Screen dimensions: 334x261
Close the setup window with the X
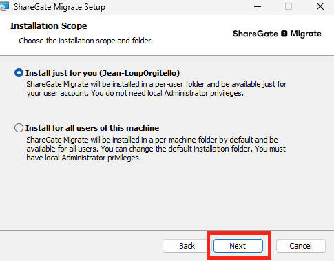coord(320,6)
